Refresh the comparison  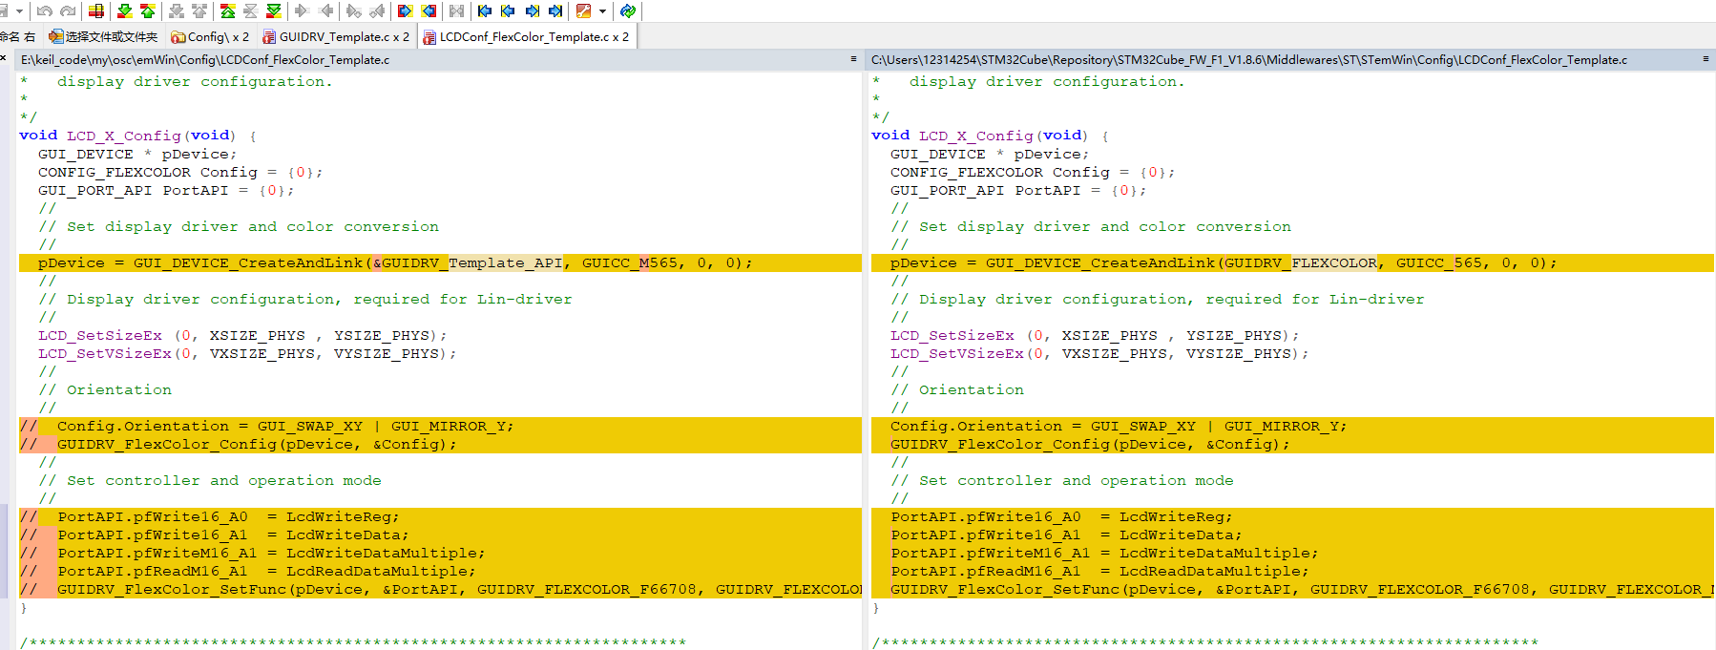point(627,10)
